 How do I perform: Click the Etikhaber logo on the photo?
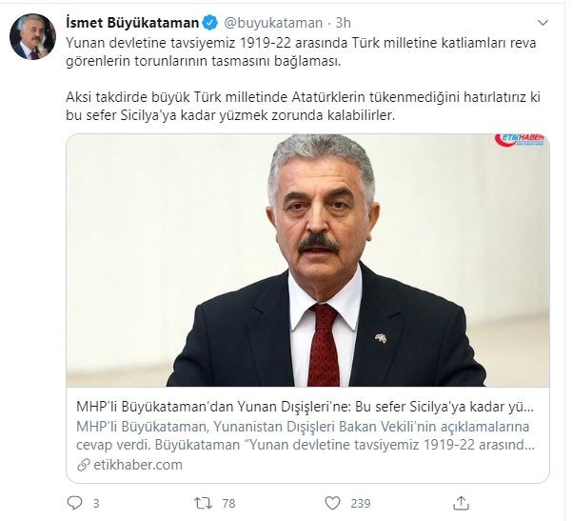(x=520, y=140)
